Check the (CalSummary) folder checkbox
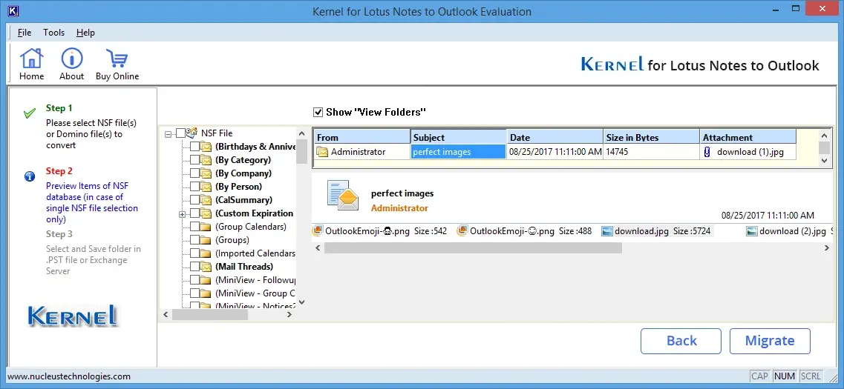The height and width of the screenshot is (389, 844). [x=194, y=200]
